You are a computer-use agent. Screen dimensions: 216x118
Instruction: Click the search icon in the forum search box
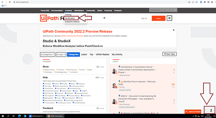pyautogui.click(x=175, y=10)
